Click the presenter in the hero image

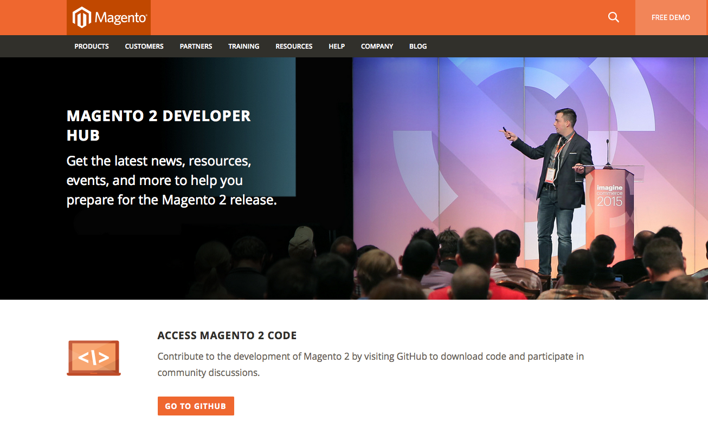556,184
